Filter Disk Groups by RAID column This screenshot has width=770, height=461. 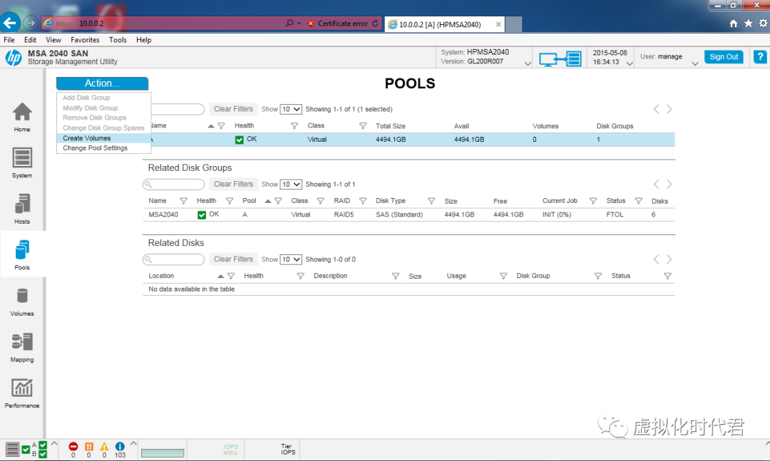362,202
